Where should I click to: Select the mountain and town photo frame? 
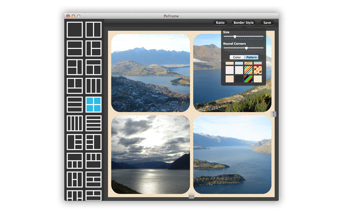point(150,73)
